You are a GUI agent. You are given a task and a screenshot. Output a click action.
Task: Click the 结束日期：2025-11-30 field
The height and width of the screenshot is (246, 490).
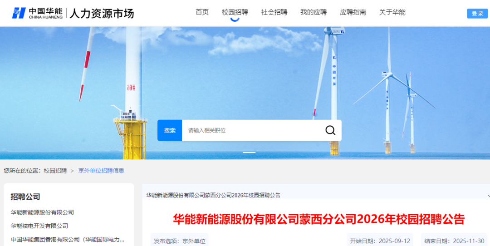tap(454, 241)
